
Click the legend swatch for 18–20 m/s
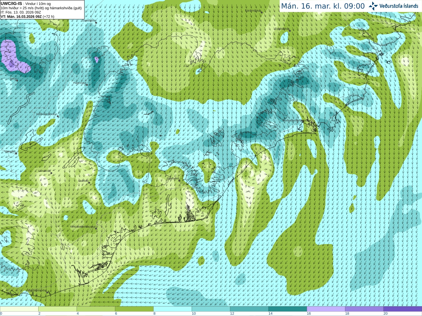click(364, 309)
